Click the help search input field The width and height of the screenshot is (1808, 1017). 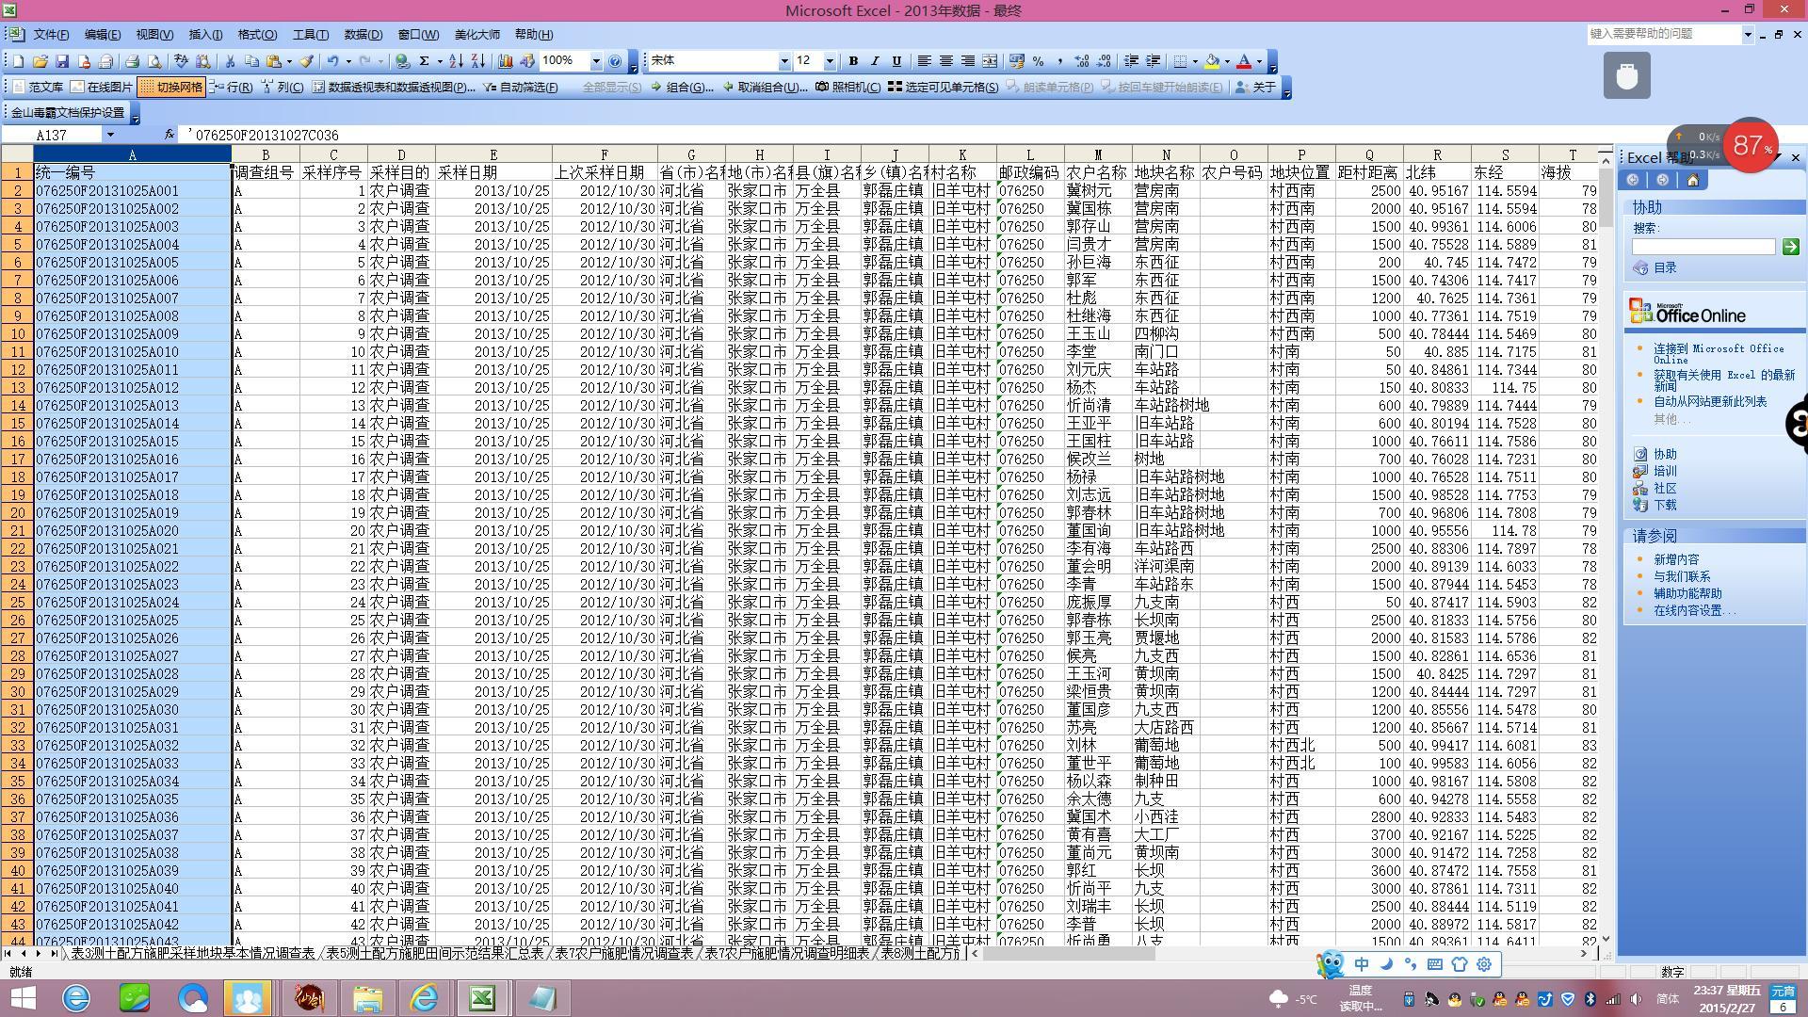tap(1703, 247)
